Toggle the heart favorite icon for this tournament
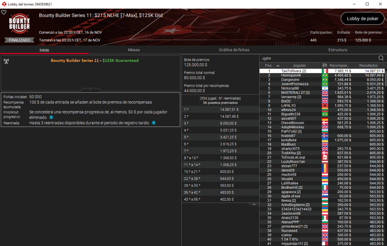The width and height of the screenshot is (387, 246). click(4, 12)
